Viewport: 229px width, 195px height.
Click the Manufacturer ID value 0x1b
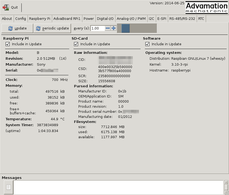click(x=122, y=91)
